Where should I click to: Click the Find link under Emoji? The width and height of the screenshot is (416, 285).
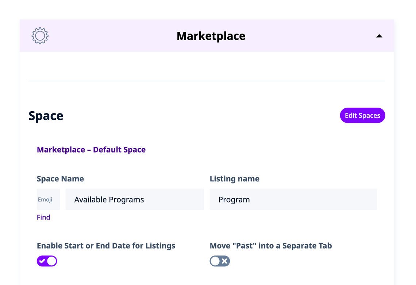click(x=43, y=217)
